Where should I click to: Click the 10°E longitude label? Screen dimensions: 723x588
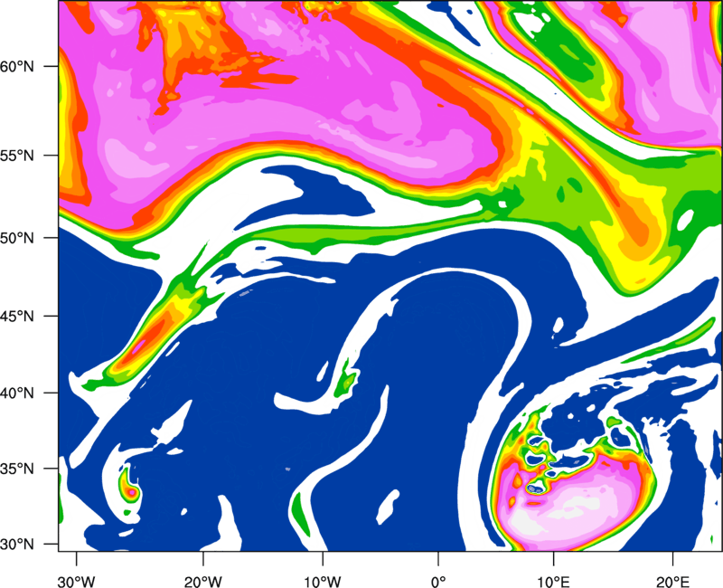coord(553,582)
